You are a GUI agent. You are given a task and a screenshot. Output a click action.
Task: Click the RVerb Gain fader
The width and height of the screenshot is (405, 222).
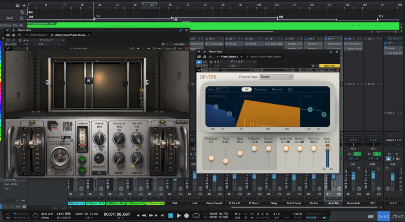[327, 148]
